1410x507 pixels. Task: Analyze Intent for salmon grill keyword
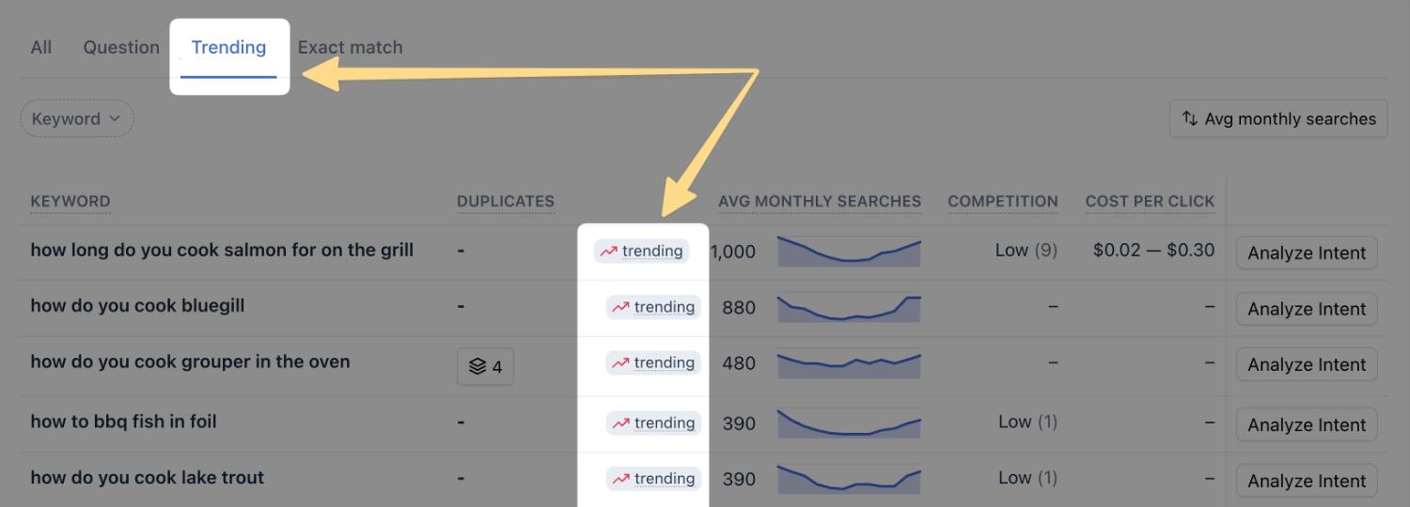[1307, 253]
